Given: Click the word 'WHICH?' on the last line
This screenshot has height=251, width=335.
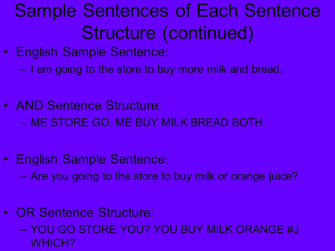Looking at the screenshot, I should point(53,243).
